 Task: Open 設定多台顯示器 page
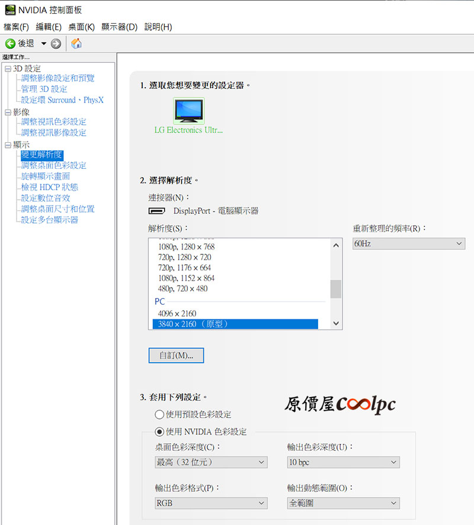pyautogui.click(x=50, y=220)
